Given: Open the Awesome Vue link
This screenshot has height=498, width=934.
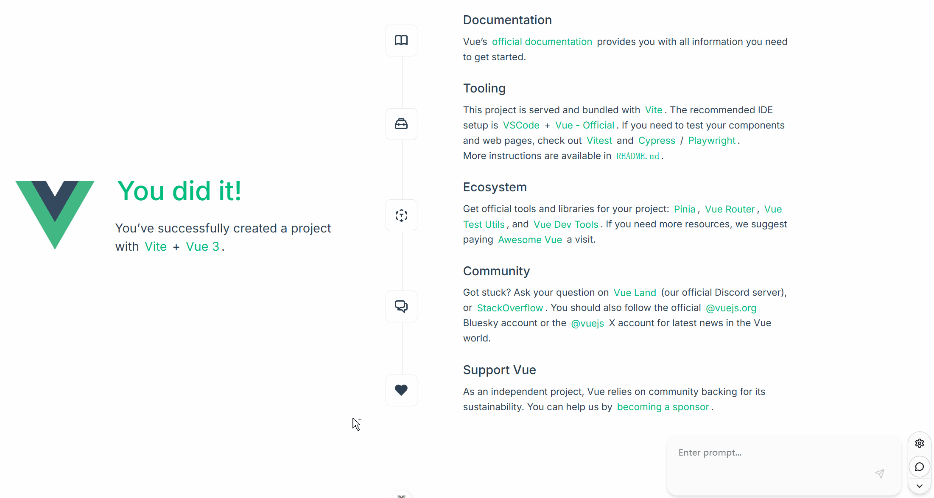Looking at the screenshot, I should (530, 240).
